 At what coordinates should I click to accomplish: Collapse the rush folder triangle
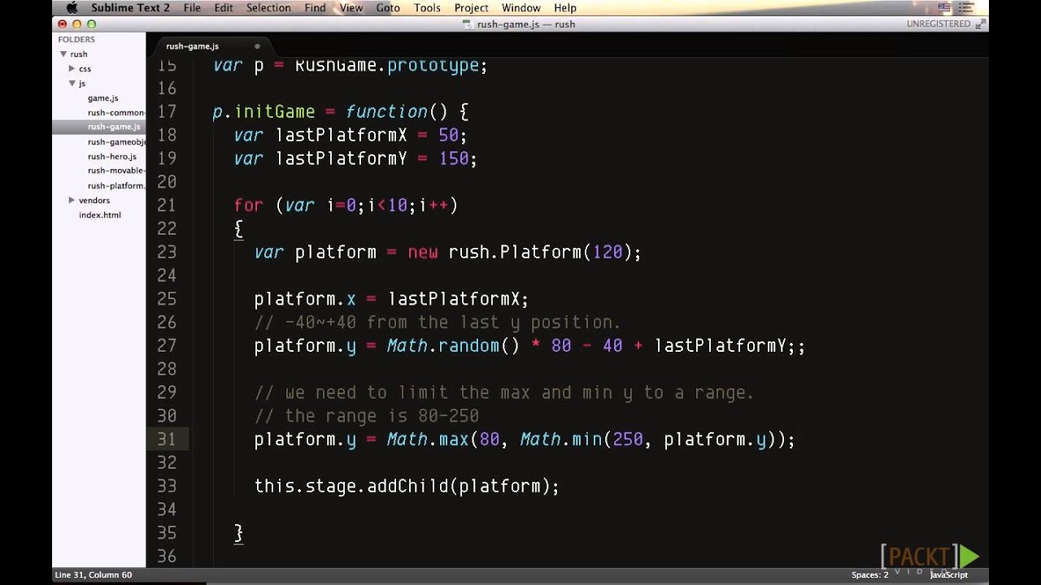pyautogui.click(x=63, y=54)
